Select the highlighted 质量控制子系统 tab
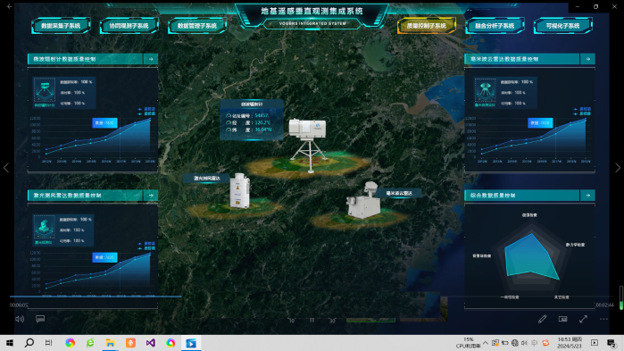624x351 pixels. click(x=426, y=26)
